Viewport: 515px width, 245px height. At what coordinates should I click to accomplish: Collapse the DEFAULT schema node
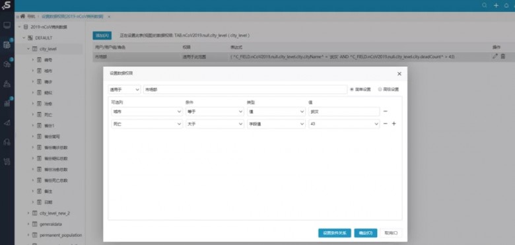tap(24, 38)
